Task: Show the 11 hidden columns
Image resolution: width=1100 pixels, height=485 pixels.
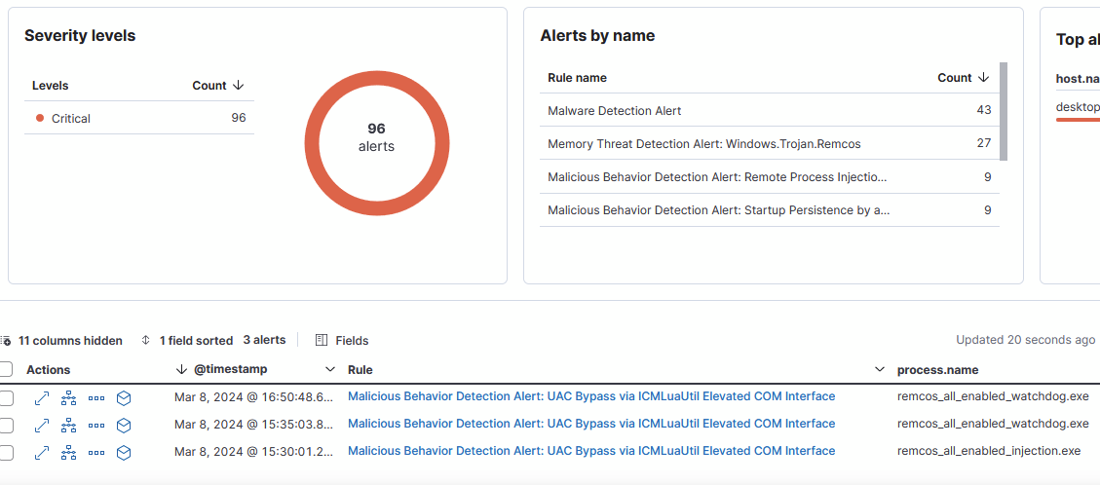Action: point(62,341)
